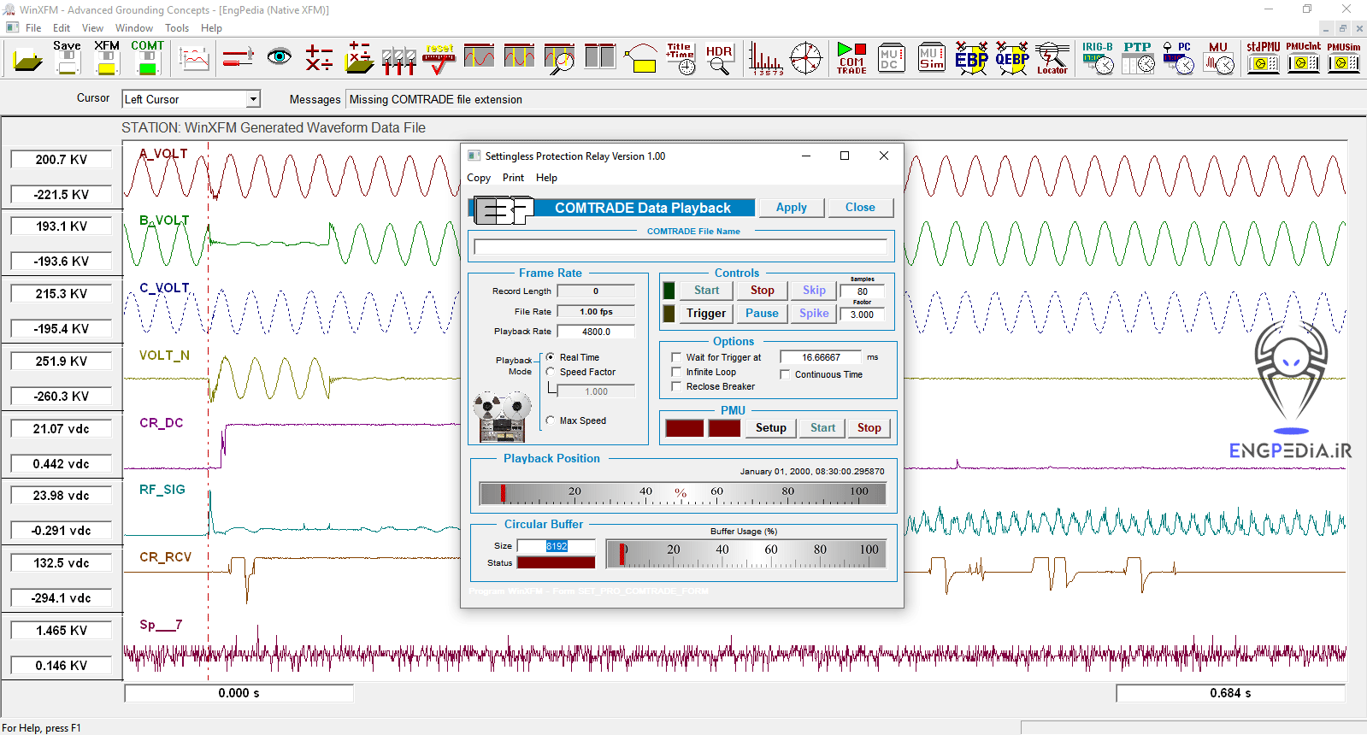Viewport: 1367px width, 735px height.
Task: Click the Playback Rate field
Action: [x=596, y=332]
